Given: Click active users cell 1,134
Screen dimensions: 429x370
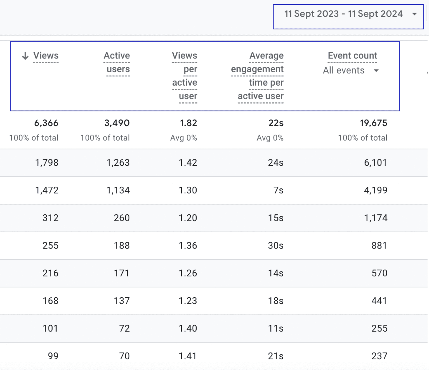Looking at the screenshot, I should point(118,190).
